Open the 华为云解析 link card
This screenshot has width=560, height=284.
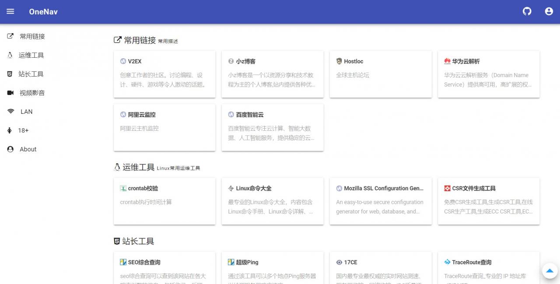pos(489,74)
